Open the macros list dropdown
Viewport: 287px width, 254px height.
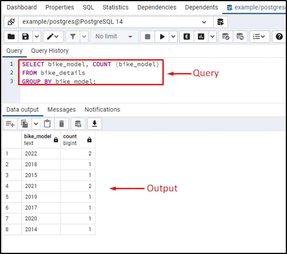tap(259, 37)
